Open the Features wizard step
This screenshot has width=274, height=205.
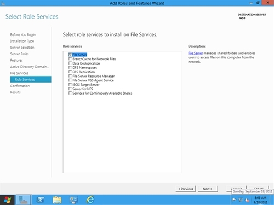tap(16, 60)
